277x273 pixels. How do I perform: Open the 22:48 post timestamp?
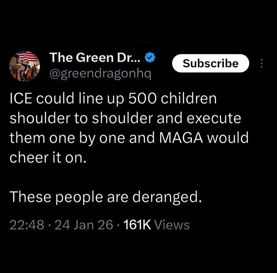[27, 225]
